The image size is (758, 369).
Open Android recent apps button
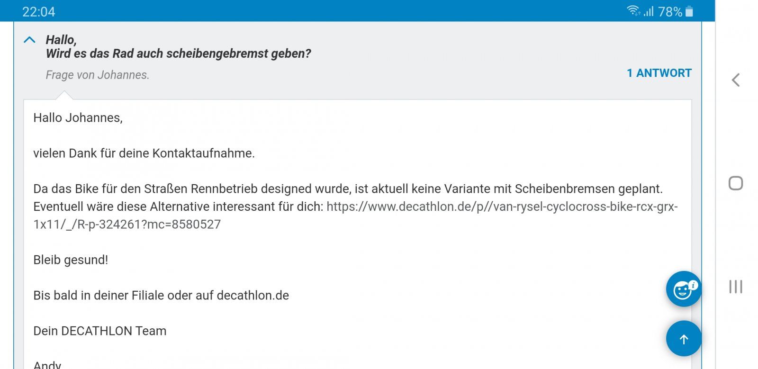tap(735, 287)
